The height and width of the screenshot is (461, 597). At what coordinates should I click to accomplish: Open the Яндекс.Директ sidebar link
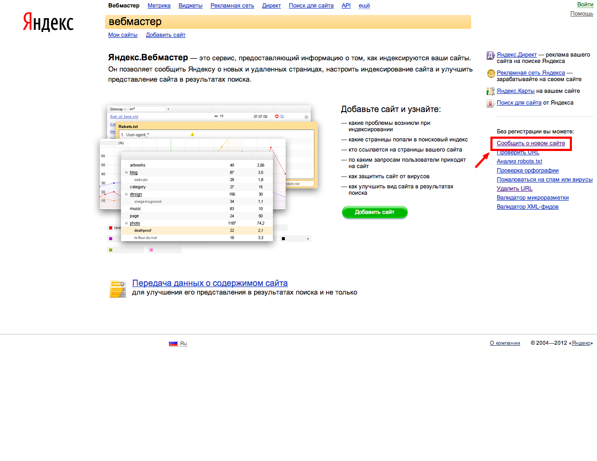[x=517, y=55]
